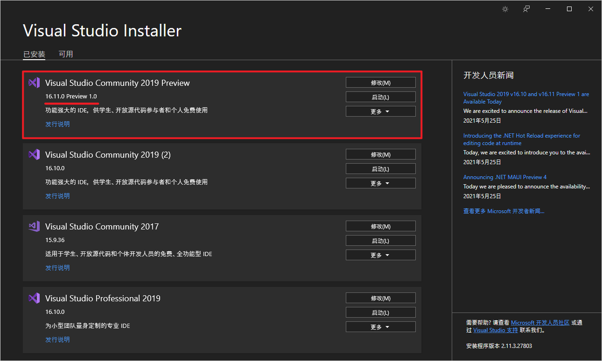Click 开发人员新闻 heading
This screenshot has width=602, height=361.
point(489,76)
